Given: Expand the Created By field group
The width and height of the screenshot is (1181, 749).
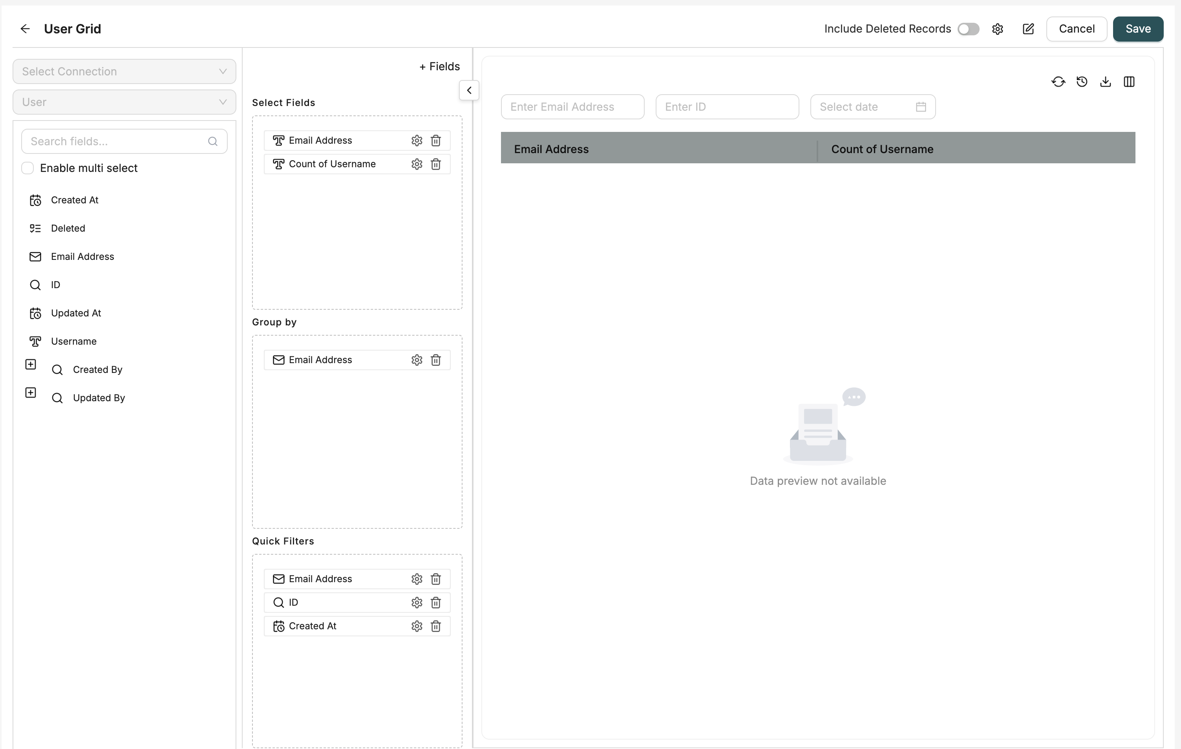Looking at the screenshot, I should point(30,364).
